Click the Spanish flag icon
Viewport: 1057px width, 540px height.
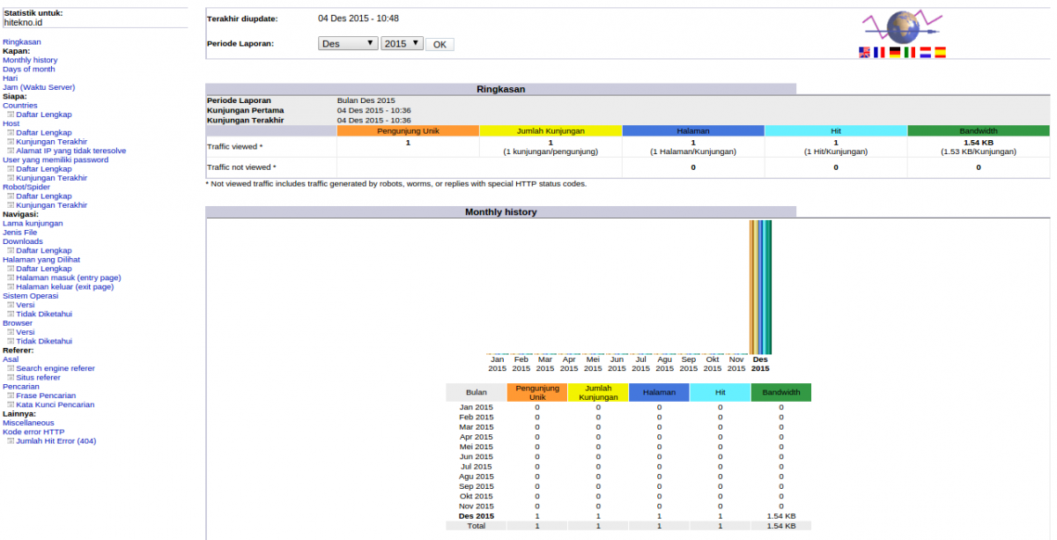point(939,52)
